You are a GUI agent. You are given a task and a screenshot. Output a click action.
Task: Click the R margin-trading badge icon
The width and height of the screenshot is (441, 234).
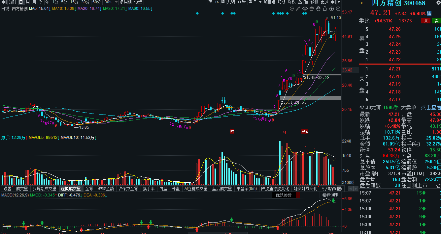click(x=361, y=3)
